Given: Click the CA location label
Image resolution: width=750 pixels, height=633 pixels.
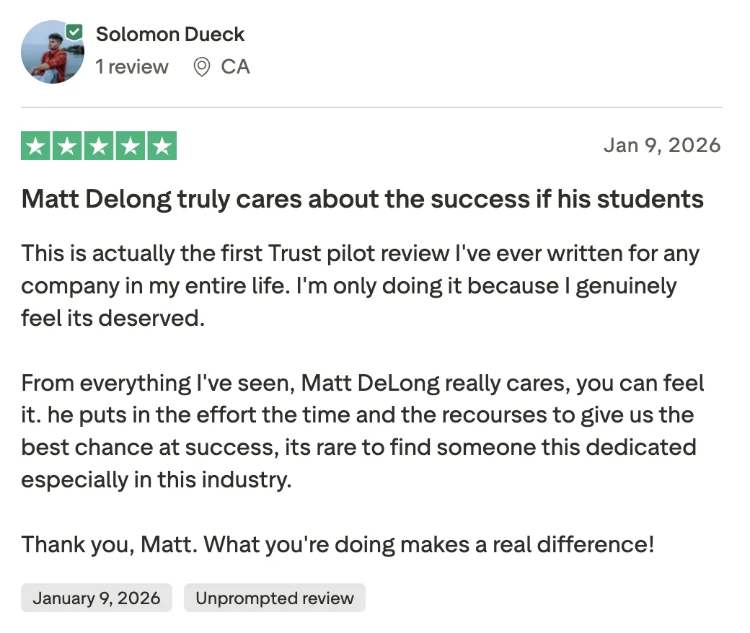Looking at the screenshot, I should 235,67.
